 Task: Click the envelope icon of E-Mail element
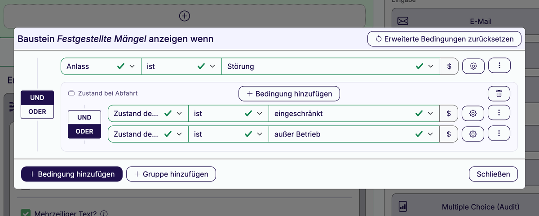[403, 21]
